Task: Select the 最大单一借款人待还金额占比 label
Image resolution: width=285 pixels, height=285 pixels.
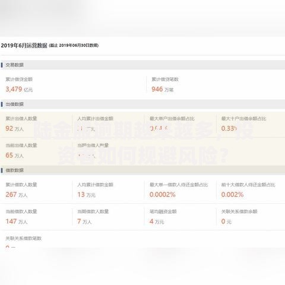Action: click(179, 185)
